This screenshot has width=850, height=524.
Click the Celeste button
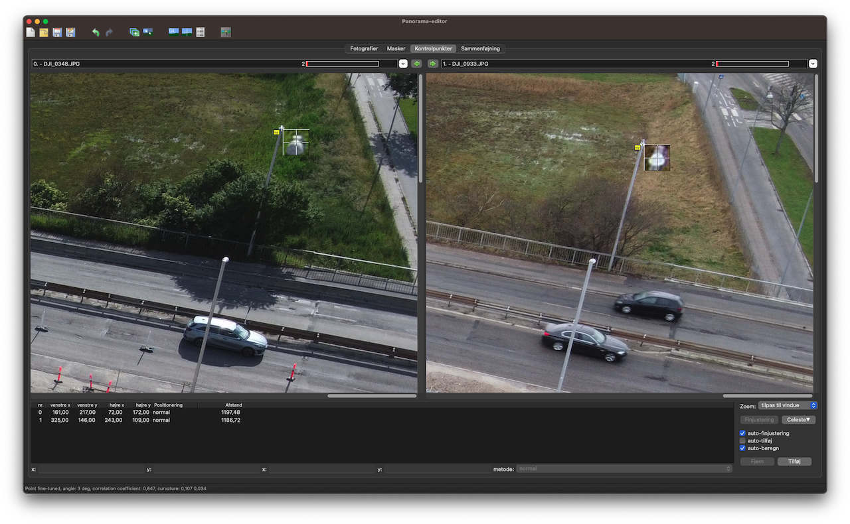coord(798,420)
